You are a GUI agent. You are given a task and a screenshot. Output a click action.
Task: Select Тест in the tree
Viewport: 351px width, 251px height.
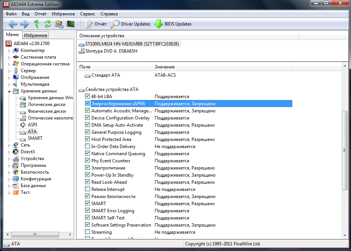pyautogui.click(x=25, y=192)
